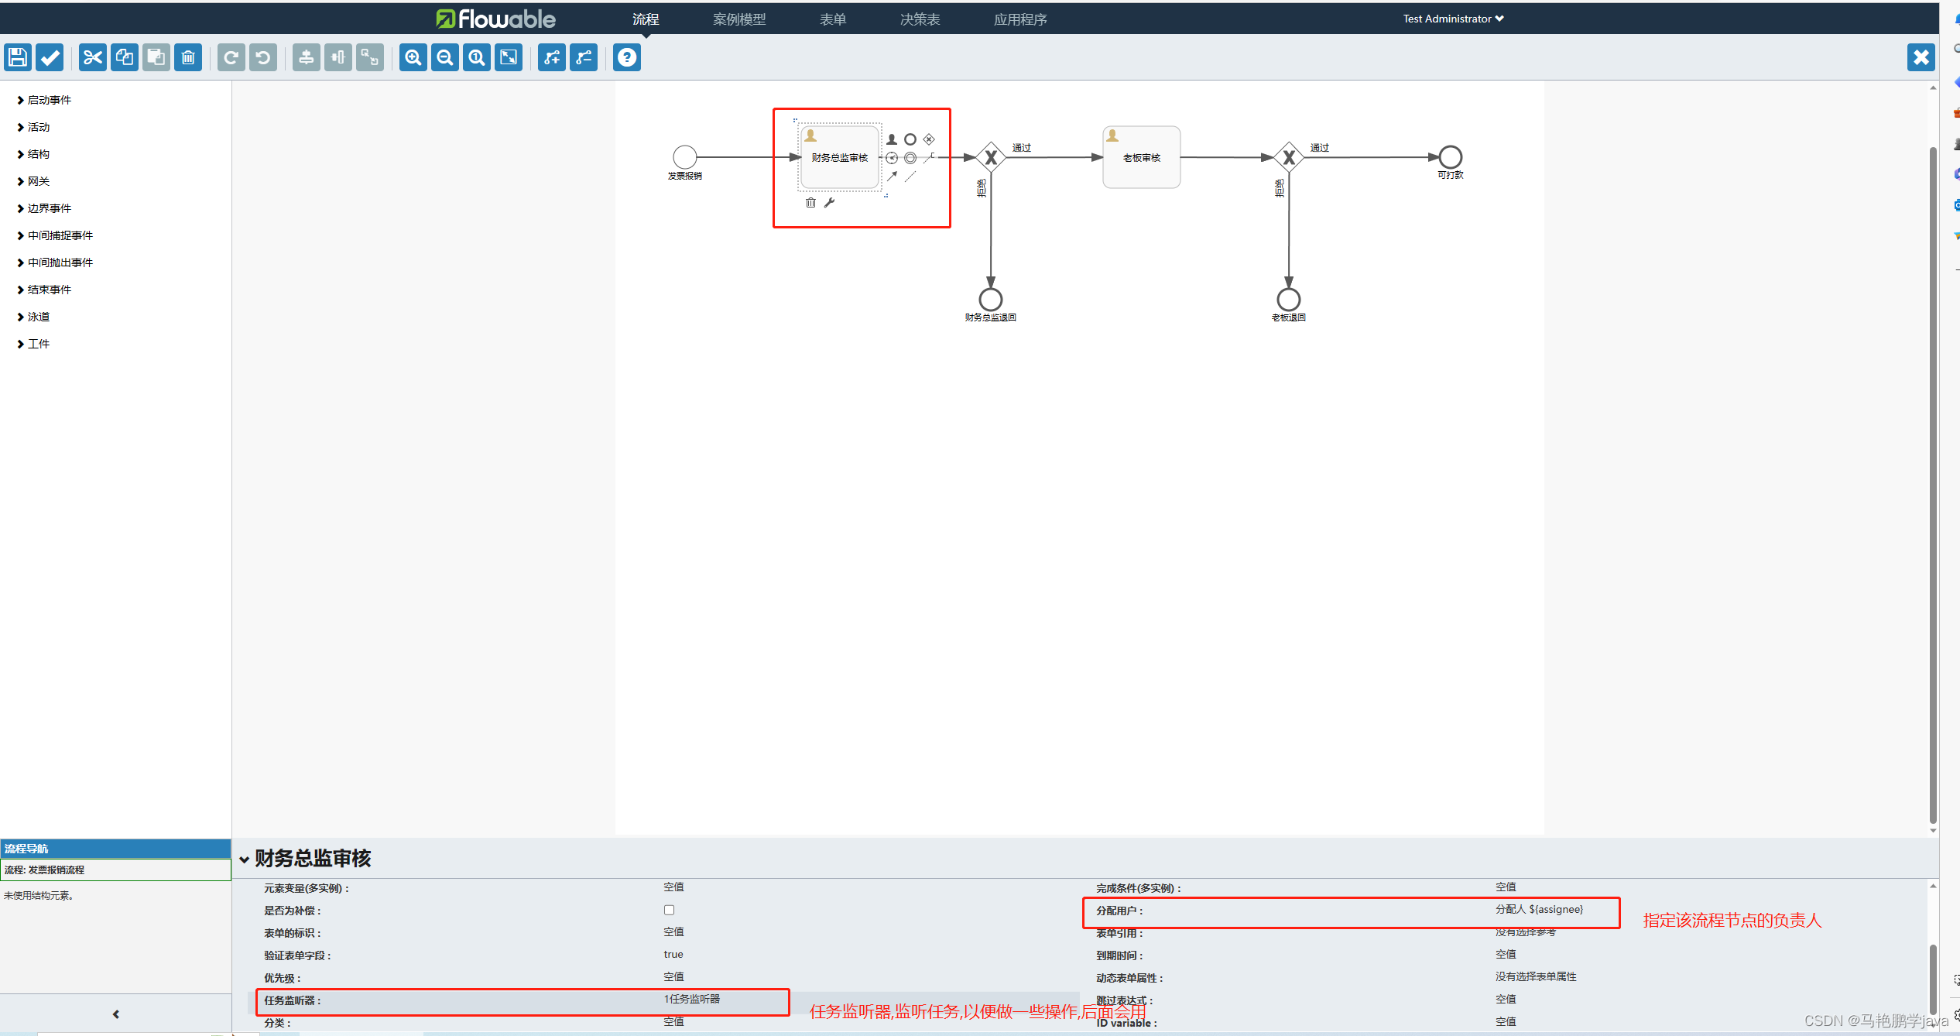Expand the 活动 palette group
Screen dimensions: 1960x1036
coord(33,127)
